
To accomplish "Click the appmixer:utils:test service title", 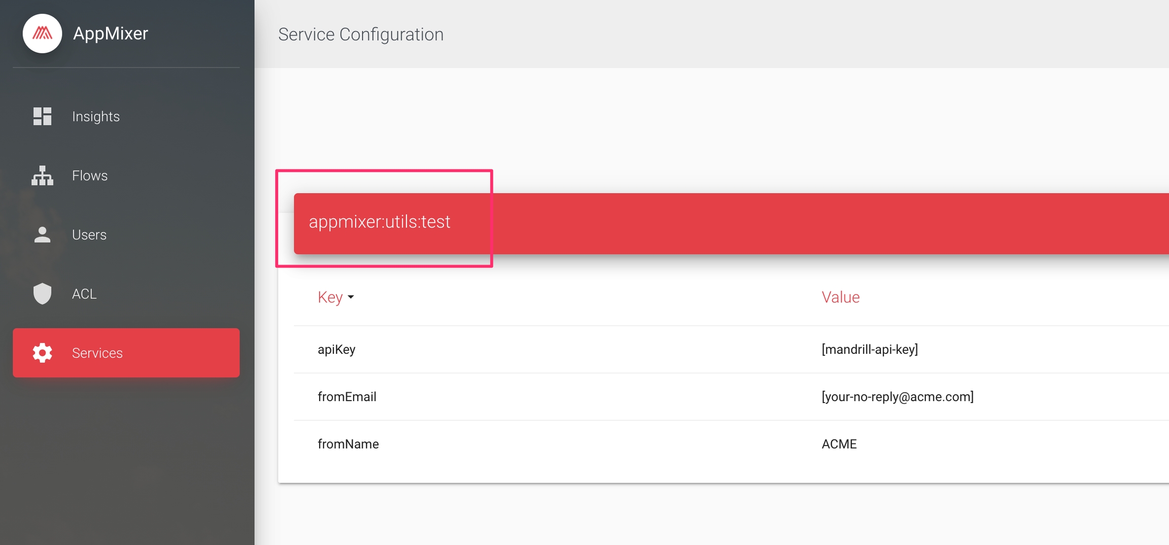I will (380, 222).
